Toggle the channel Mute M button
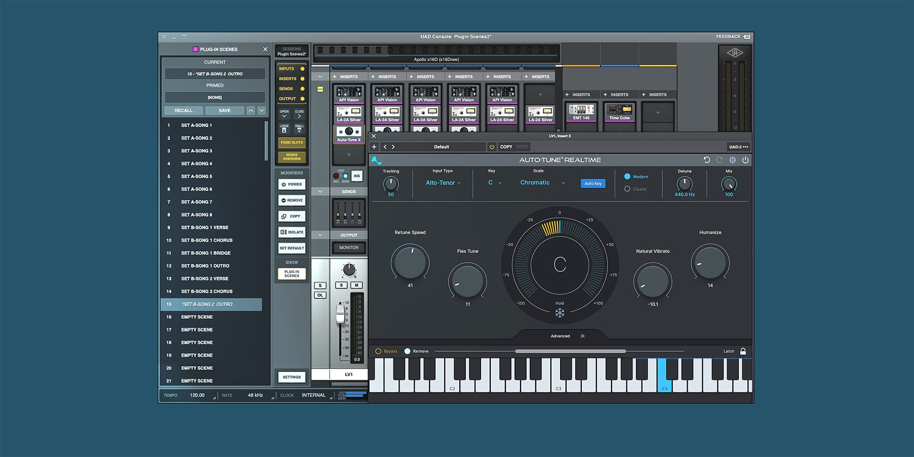The height and width of the screenshot is (457, 914). pyautogui.click(x=356, y=285)
